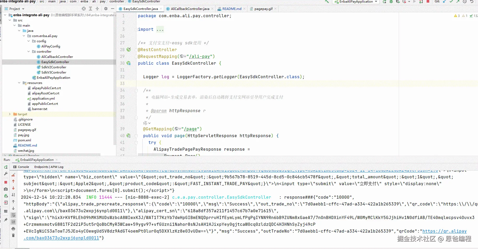Image resolution: width=478 pixels, height=249 pixels.
Task: Click the Git commit checkmark icon
Action: click(451, 2)
